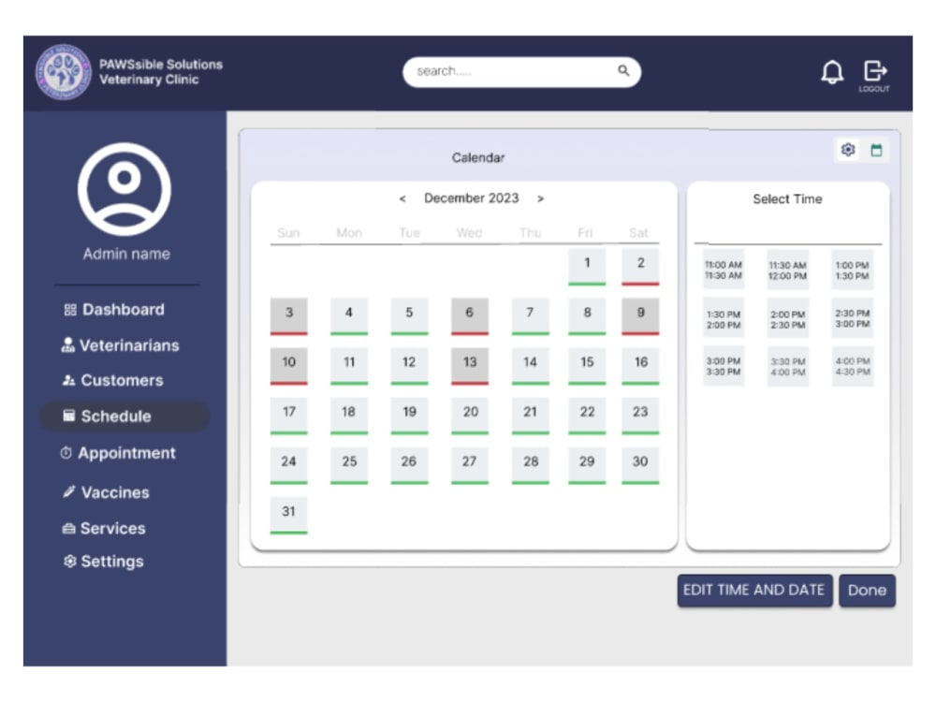Select December 27 on calendar

point(469,465)
